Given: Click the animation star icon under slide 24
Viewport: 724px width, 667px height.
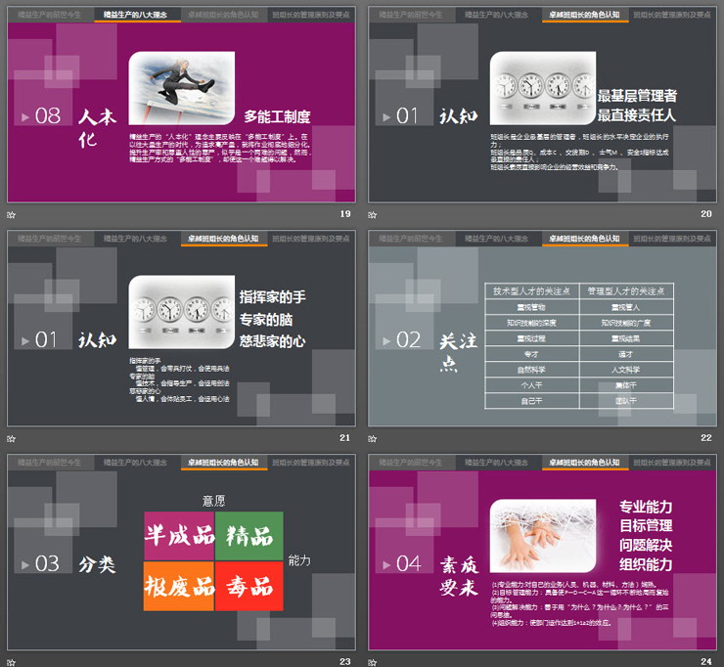Looking at the screenshot, I should 373,662.
